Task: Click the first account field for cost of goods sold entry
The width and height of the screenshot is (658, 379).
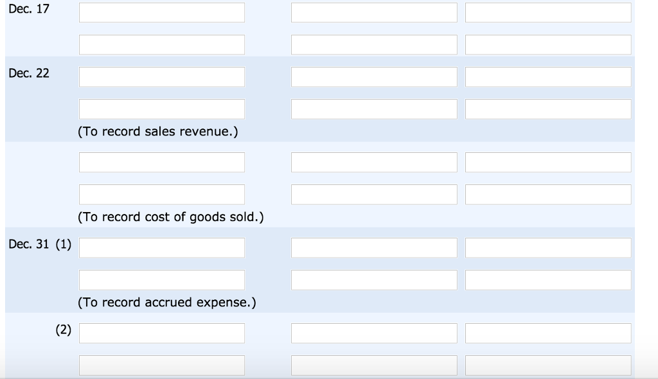Action: pos(161,161)
